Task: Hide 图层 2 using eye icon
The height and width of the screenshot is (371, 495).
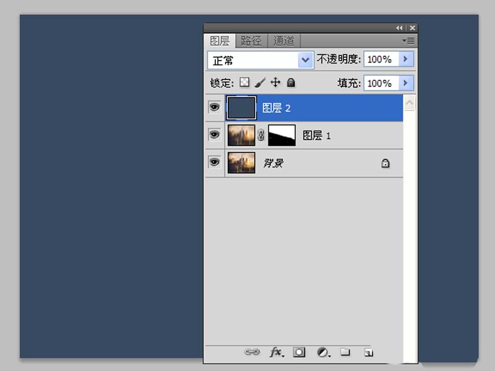Action: pos(215,108)
